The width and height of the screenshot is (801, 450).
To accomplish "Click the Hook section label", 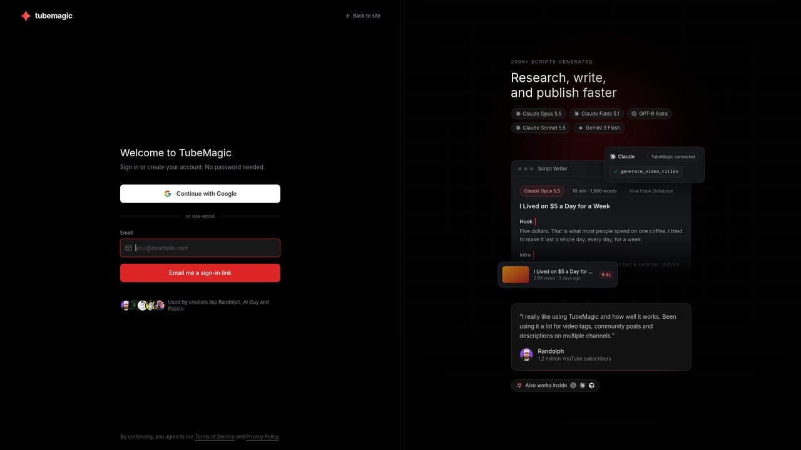I will click(x=526, y=221).
